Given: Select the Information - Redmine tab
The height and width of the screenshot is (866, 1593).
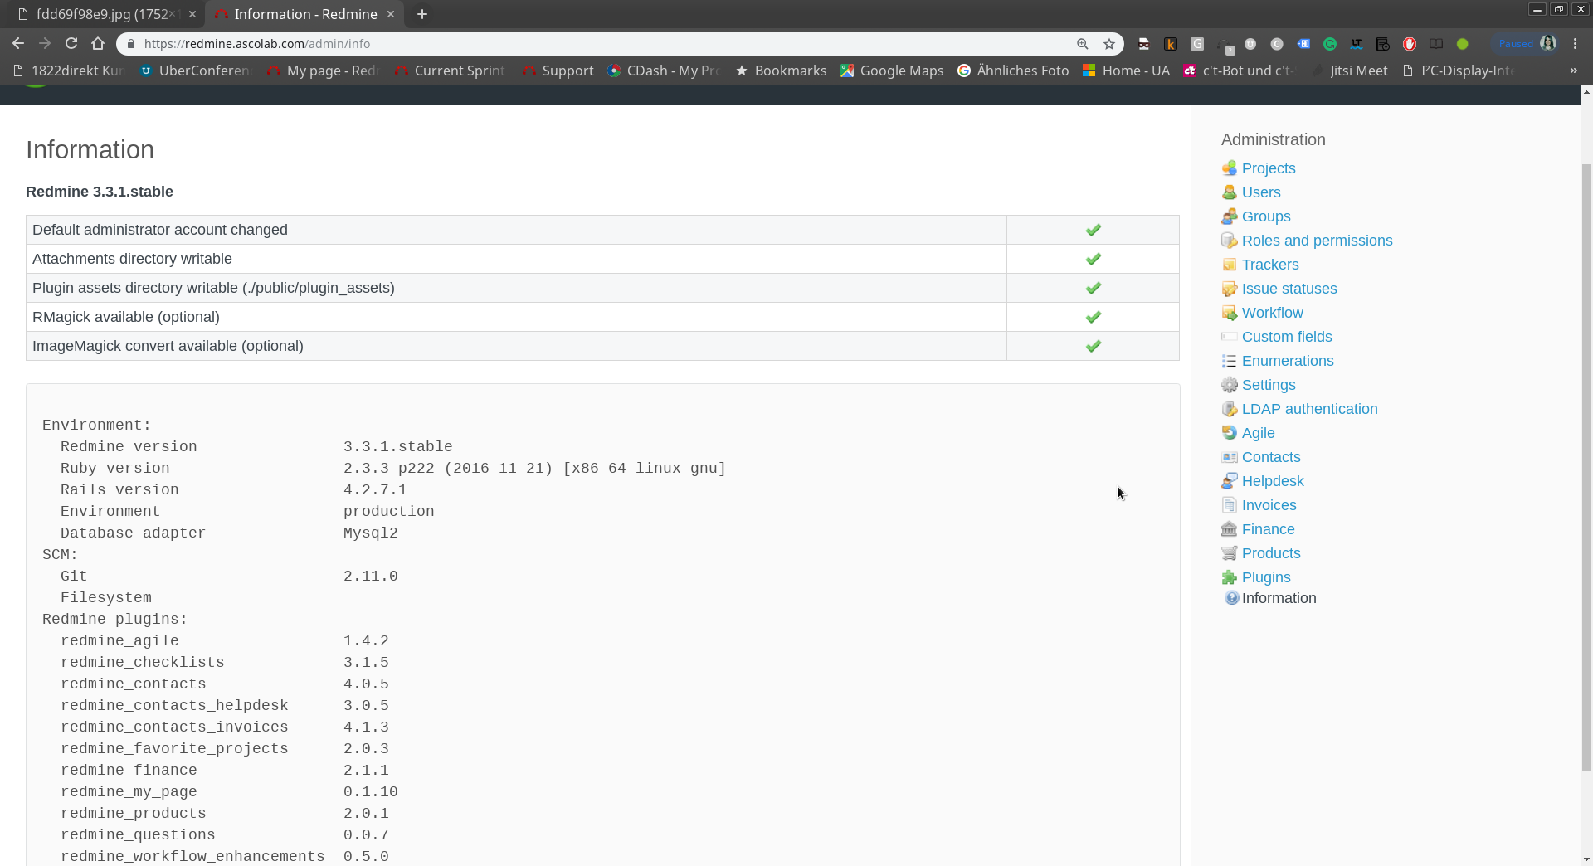Looking at the screenshot, I should coord(305,14).
